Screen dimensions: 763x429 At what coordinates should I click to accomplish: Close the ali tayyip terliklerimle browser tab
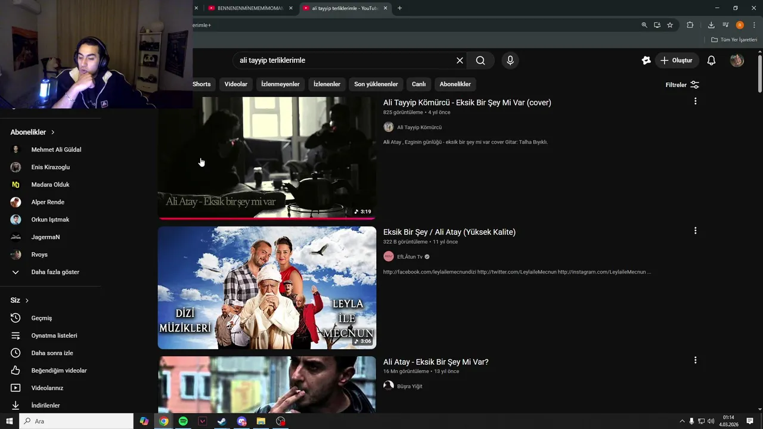click(386, 8)
